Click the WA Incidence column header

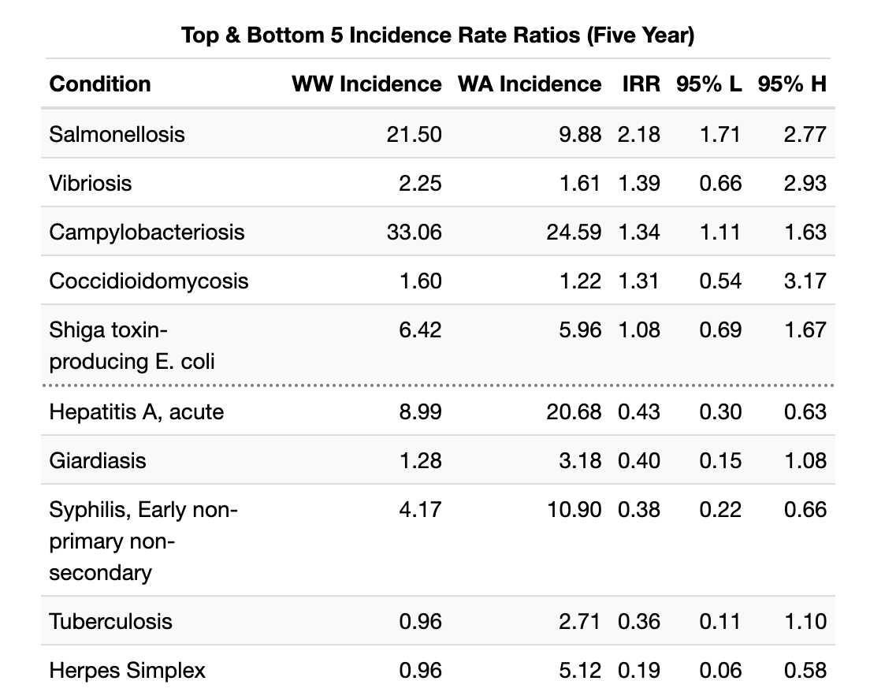(x=529, y=84)
